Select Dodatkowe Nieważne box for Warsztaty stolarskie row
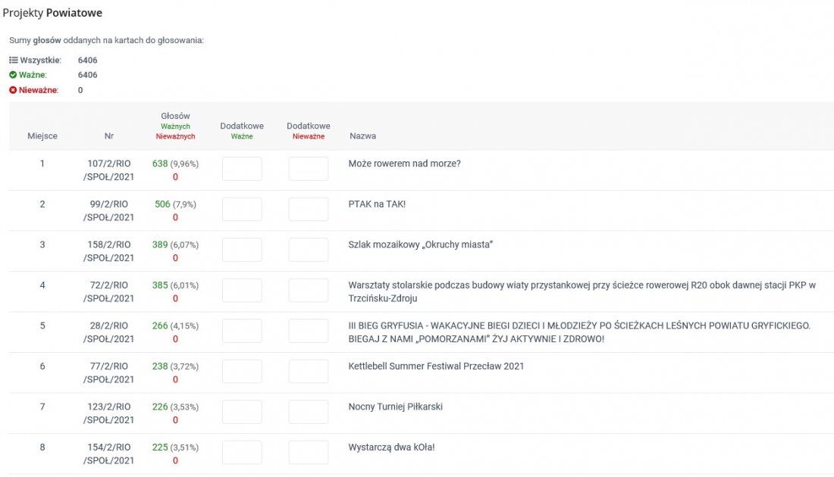Image resolution: width=834 pixels, height=477 pixels. click(309, 291)
